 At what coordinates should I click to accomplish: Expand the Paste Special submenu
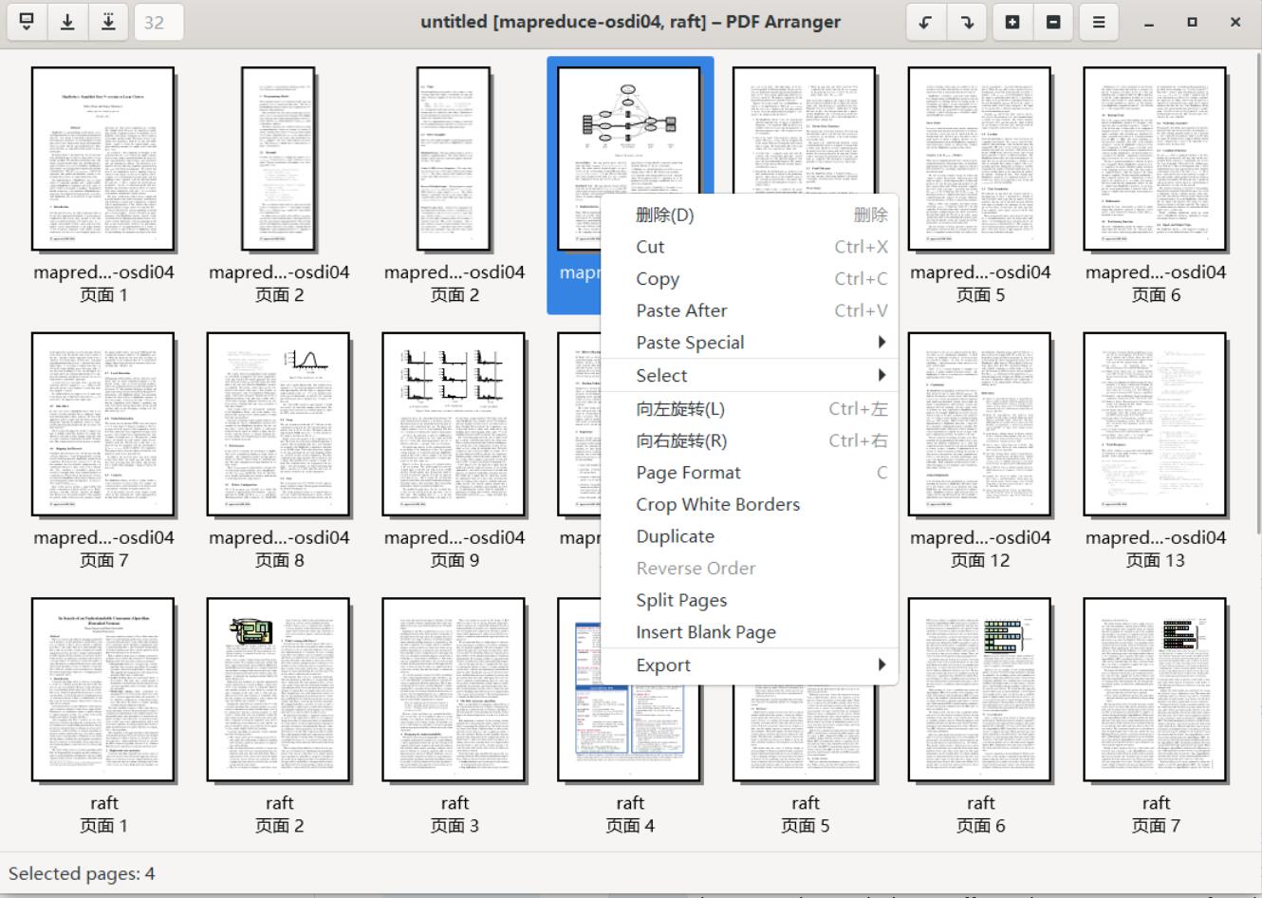click(750, 343)
